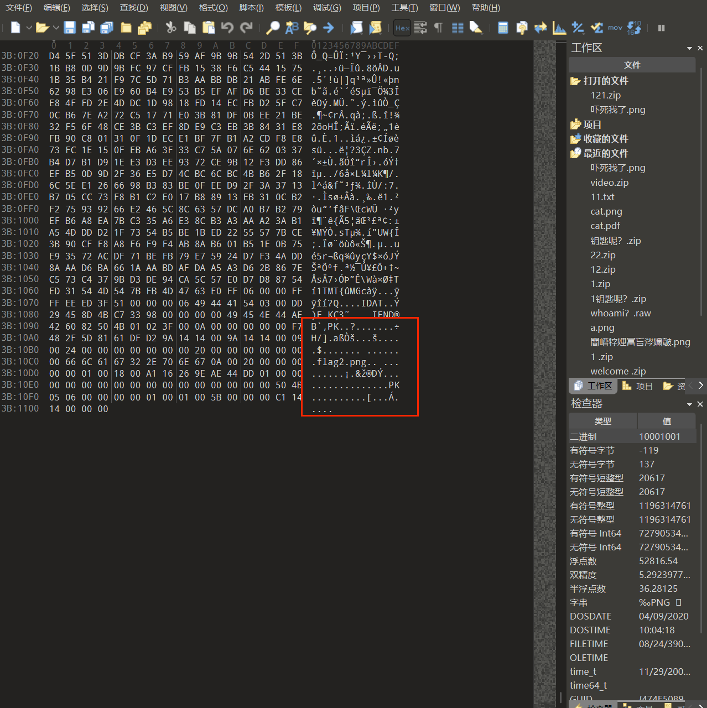
Task: Open the New File dropdown arrow
Action: click(29, 28)
